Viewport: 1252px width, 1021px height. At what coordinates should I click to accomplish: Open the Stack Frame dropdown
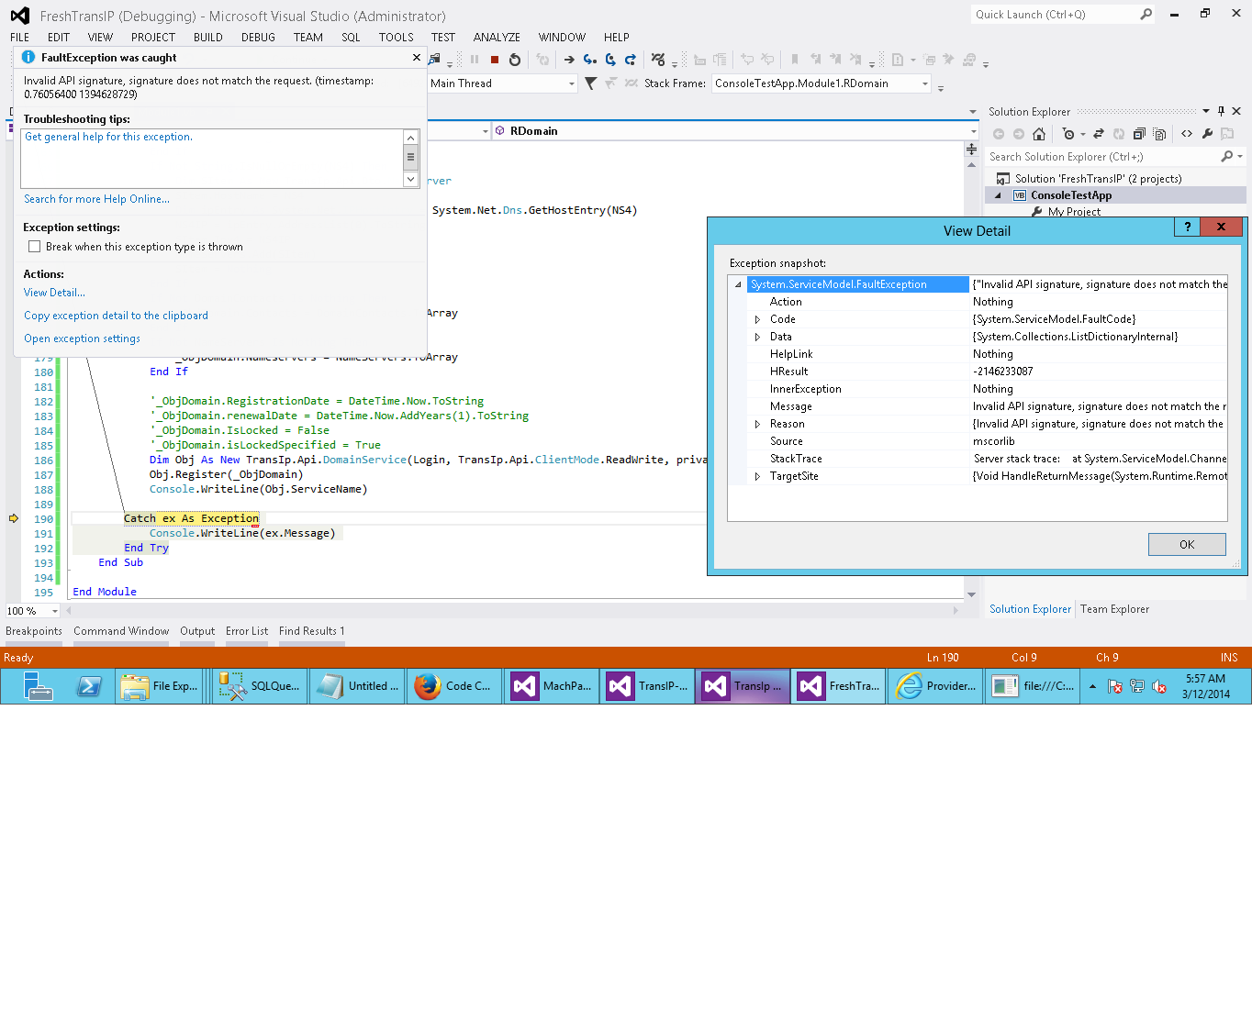click(x=925, y=83)
